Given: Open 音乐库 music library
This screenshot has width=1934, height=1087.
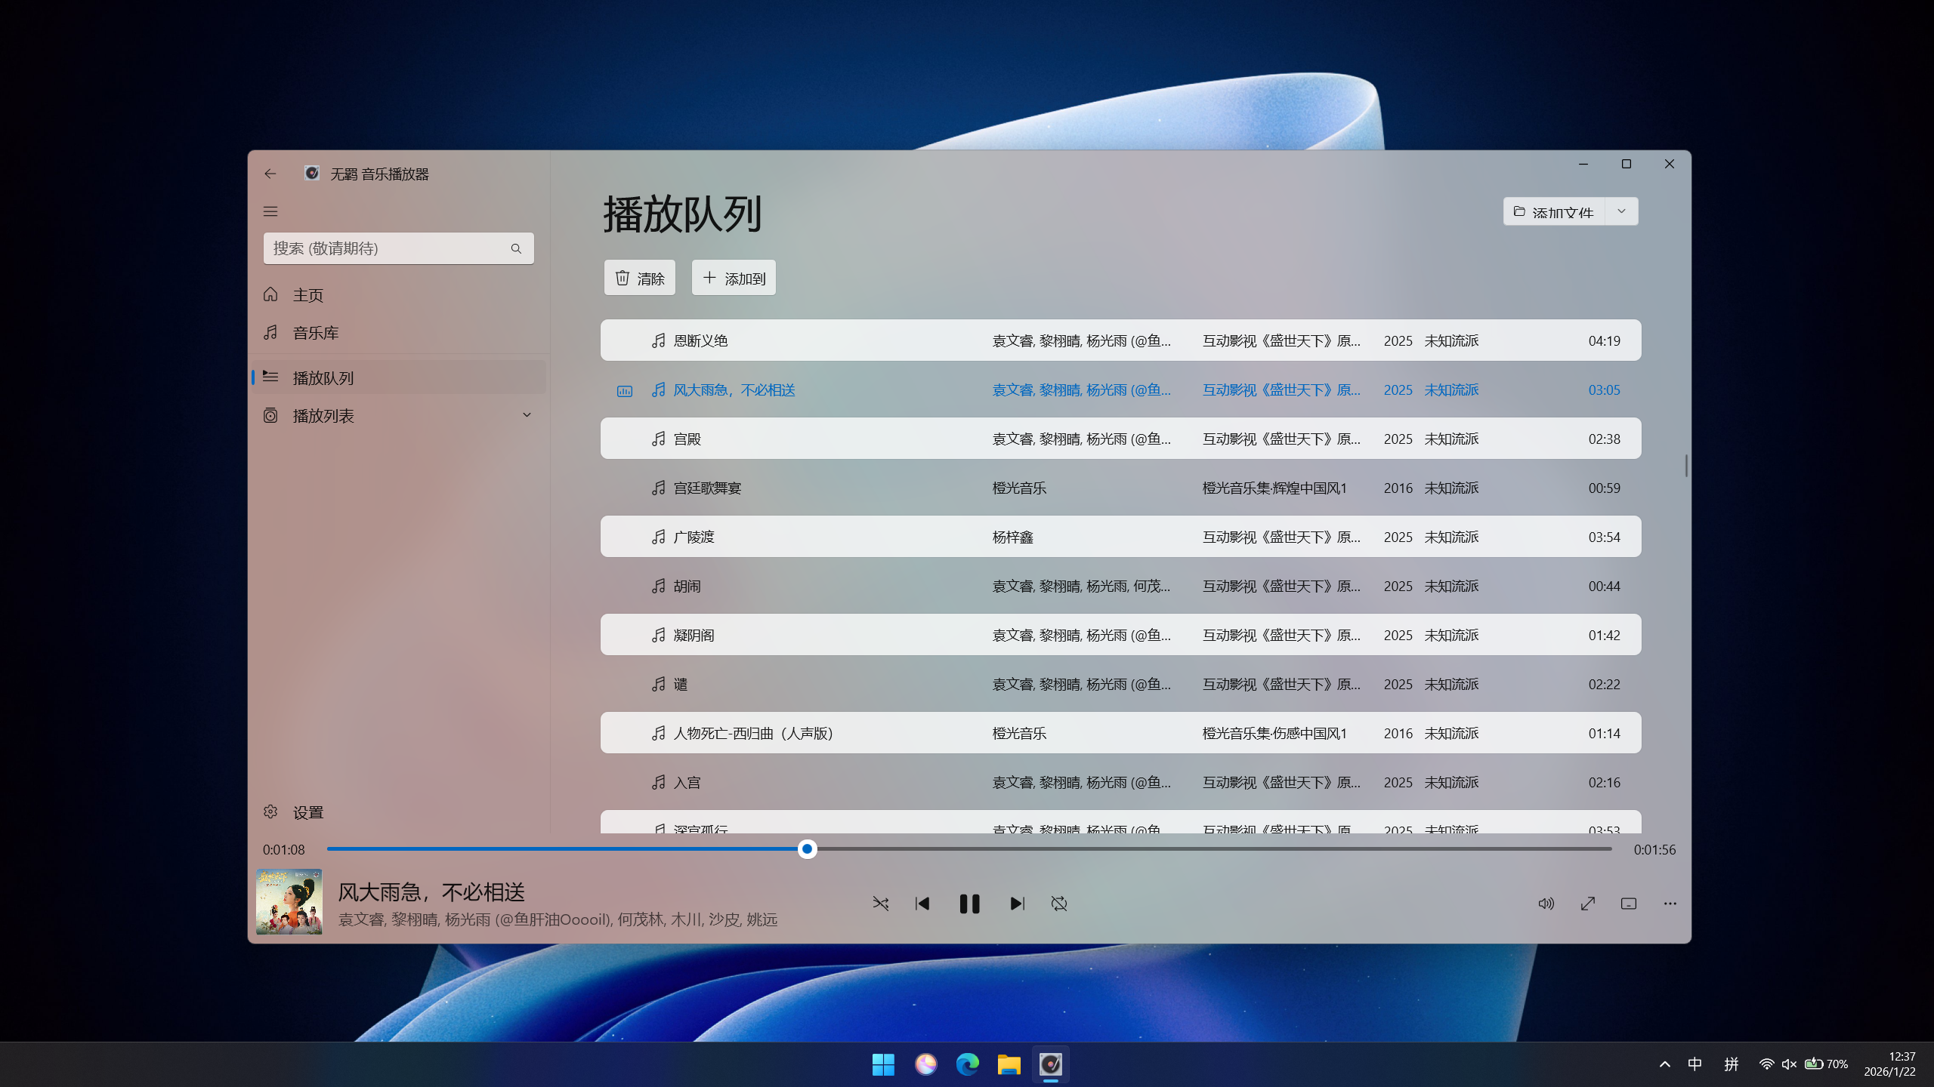Looking at the screenshot, I should (x=398, y=332).
